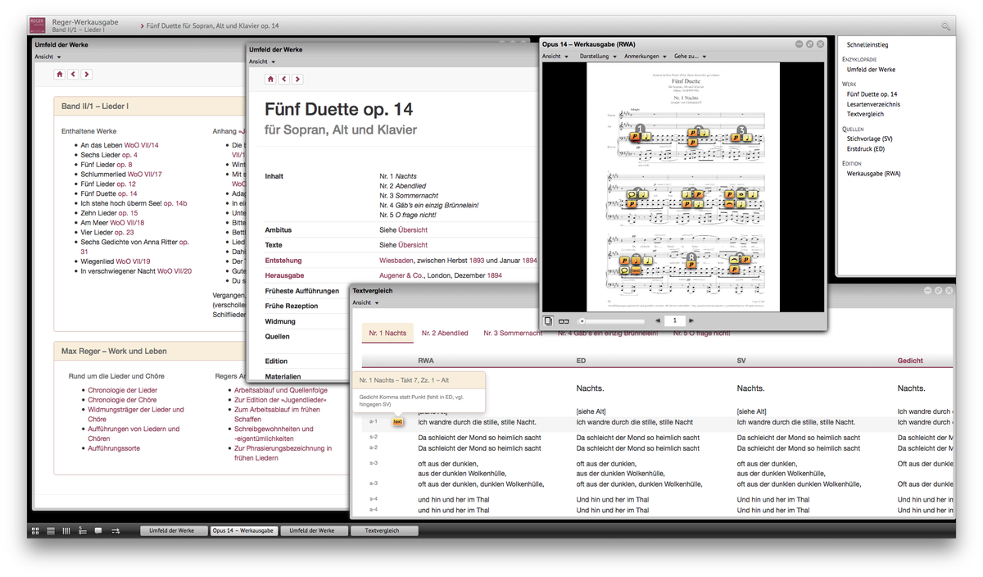Switch to the Nr. 2 Abendlied tab
This screenshot has height=577, width=983.
point(445,333)
